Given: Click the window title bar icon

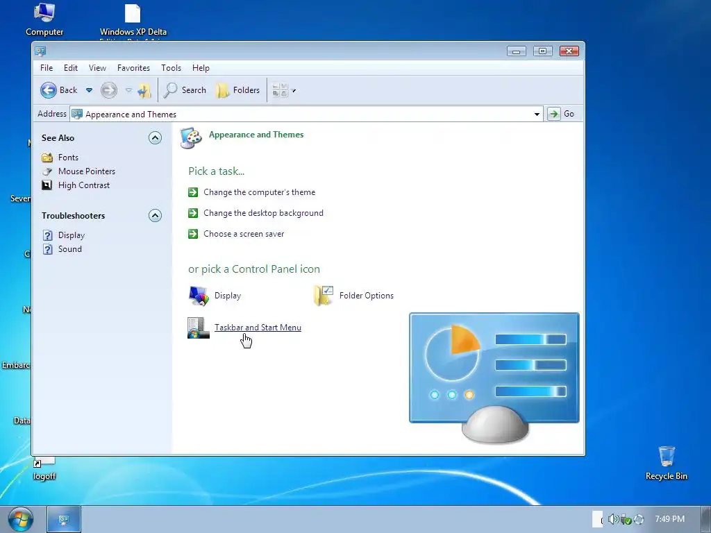Looking at the screenshot, I should point(40,51).
